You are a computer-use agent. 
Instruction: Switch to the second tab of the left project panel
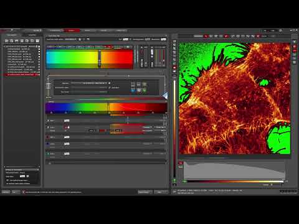pyautogui.click(x=32, y=35)
